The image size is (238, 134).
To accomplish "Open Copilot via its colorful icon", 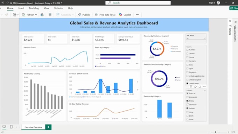I will [x=120, y=15].
